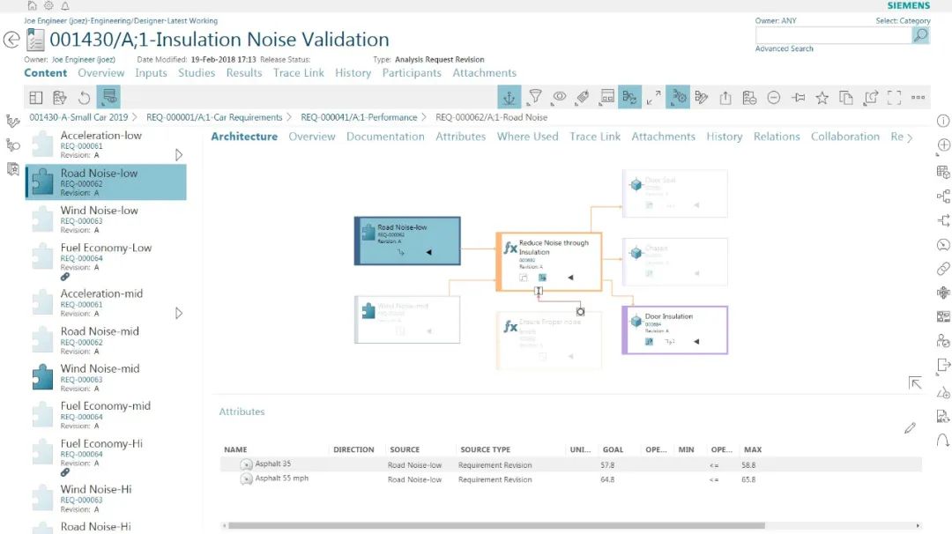952x534 pixels.
Task: Toggle the highlighted anchor icon in toolbar
Action: [x=509, y=97]
